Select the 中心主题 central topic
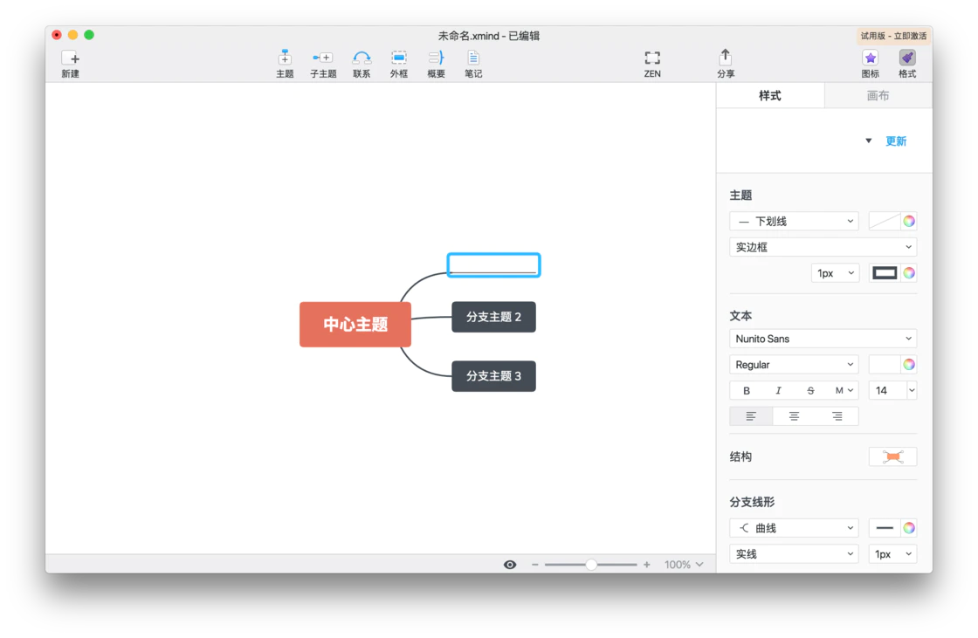The image size is (978, 638). (355, 325)
